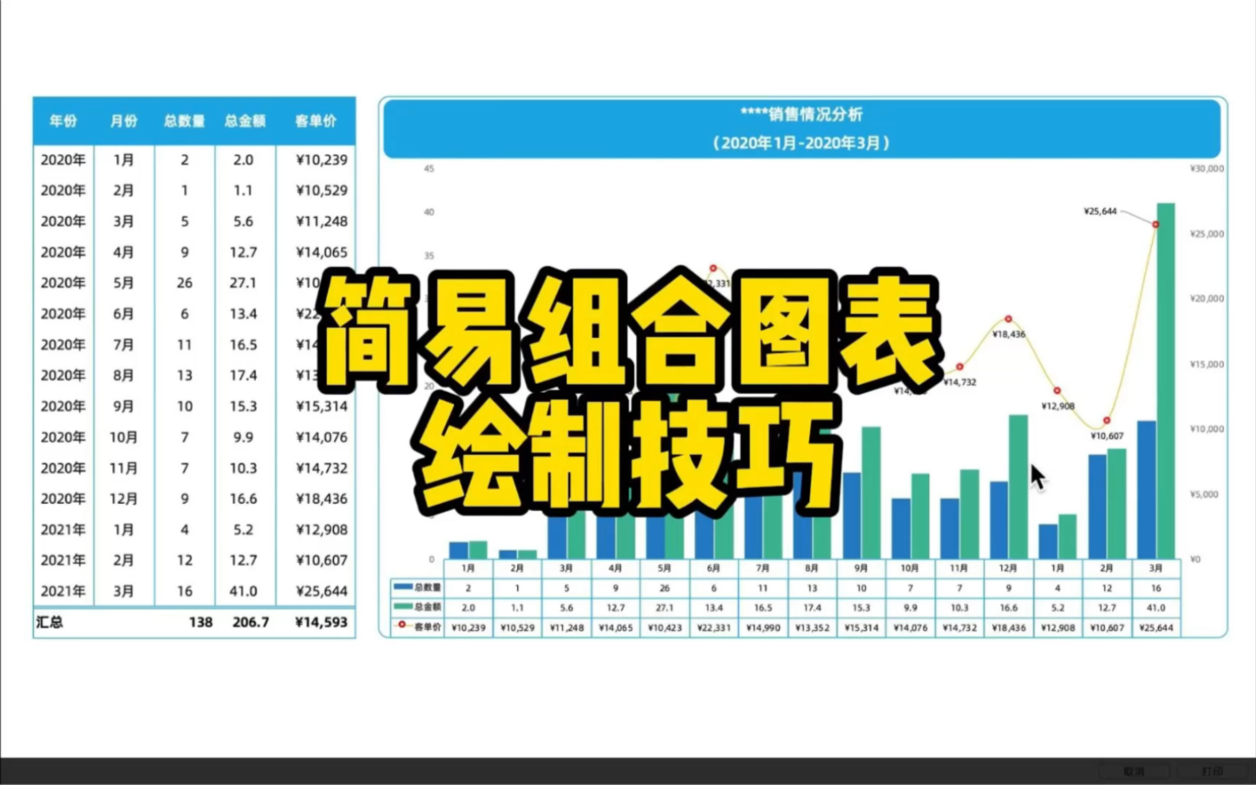Click the ¥15,000 right axis label

pos(1206,364)
